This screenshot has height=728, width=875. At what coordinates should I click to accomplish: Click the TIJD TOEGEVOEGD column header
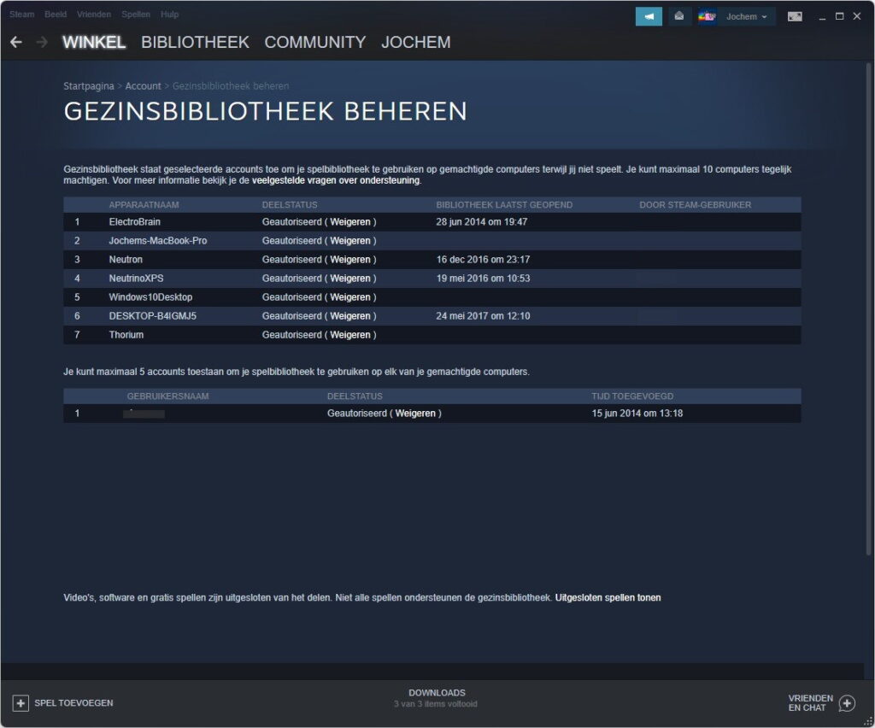(x=632, y=396)
